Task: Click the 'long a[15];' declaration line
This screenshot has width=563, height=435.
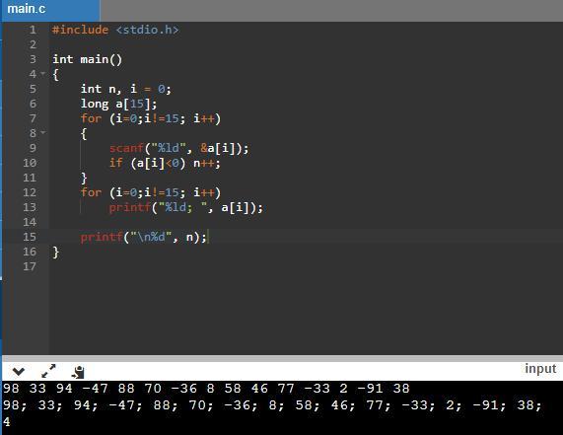Action: (118, 104)
